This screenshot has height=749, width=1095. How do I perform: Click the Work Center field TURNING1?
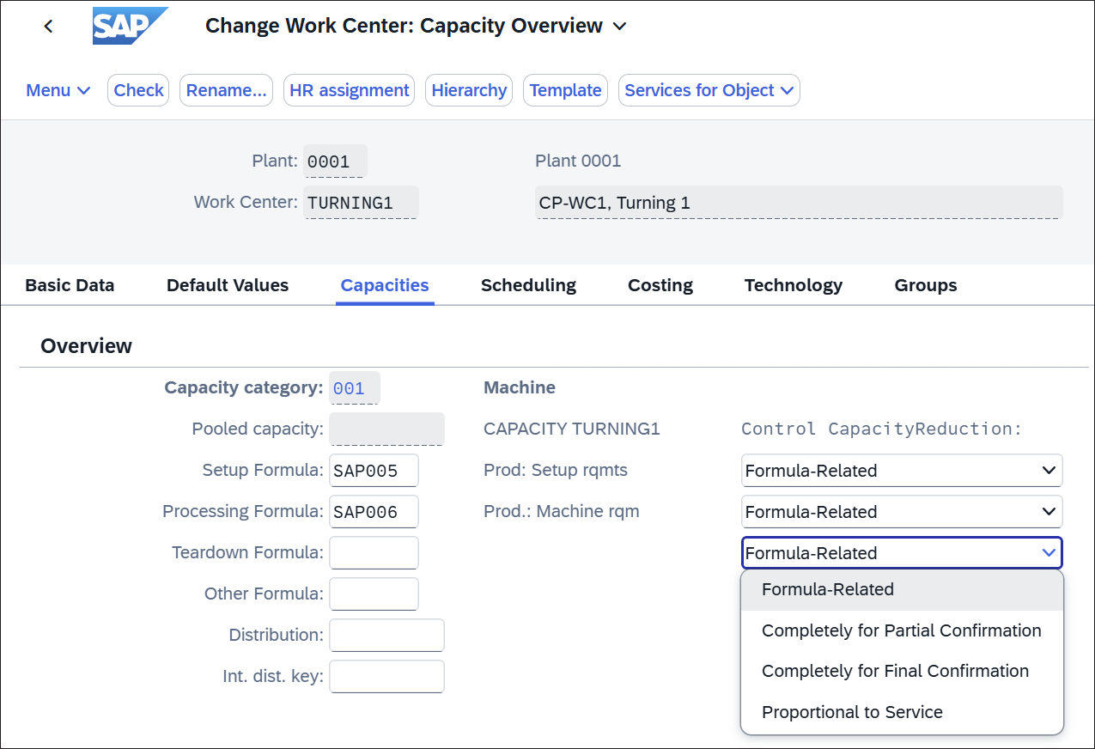click(x=362, y=203)
